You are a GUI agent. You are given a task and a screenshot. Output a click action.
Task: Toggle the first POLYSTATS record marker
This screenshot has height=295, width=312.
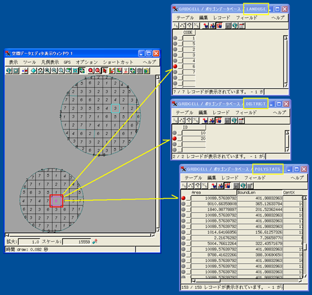tap(184, 198)
